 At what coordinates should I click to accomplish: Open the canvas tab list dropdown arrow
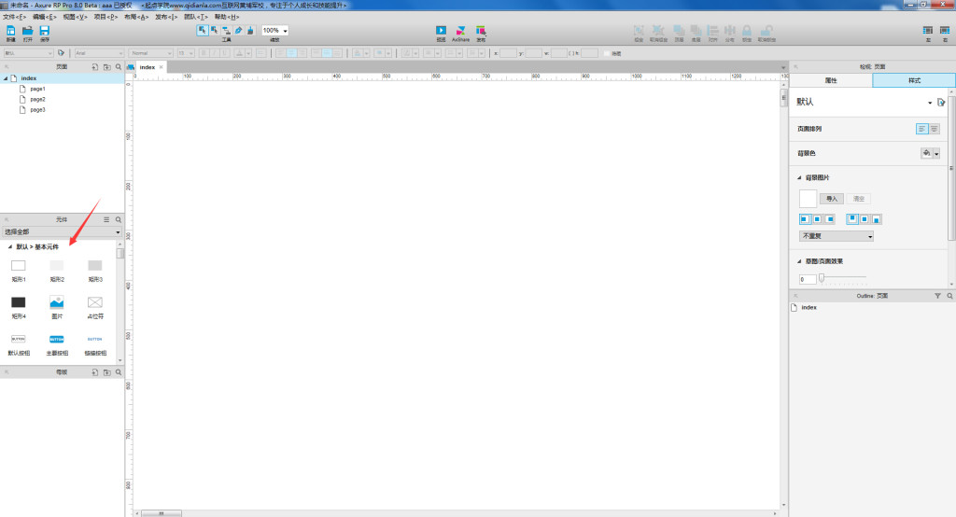pyautogui.click(x=783, y=68)
